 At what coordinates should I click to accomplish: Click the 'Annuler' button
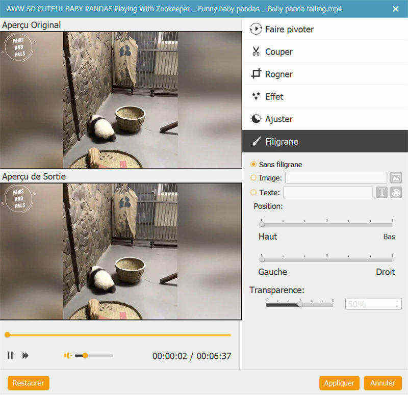[382, 383]
